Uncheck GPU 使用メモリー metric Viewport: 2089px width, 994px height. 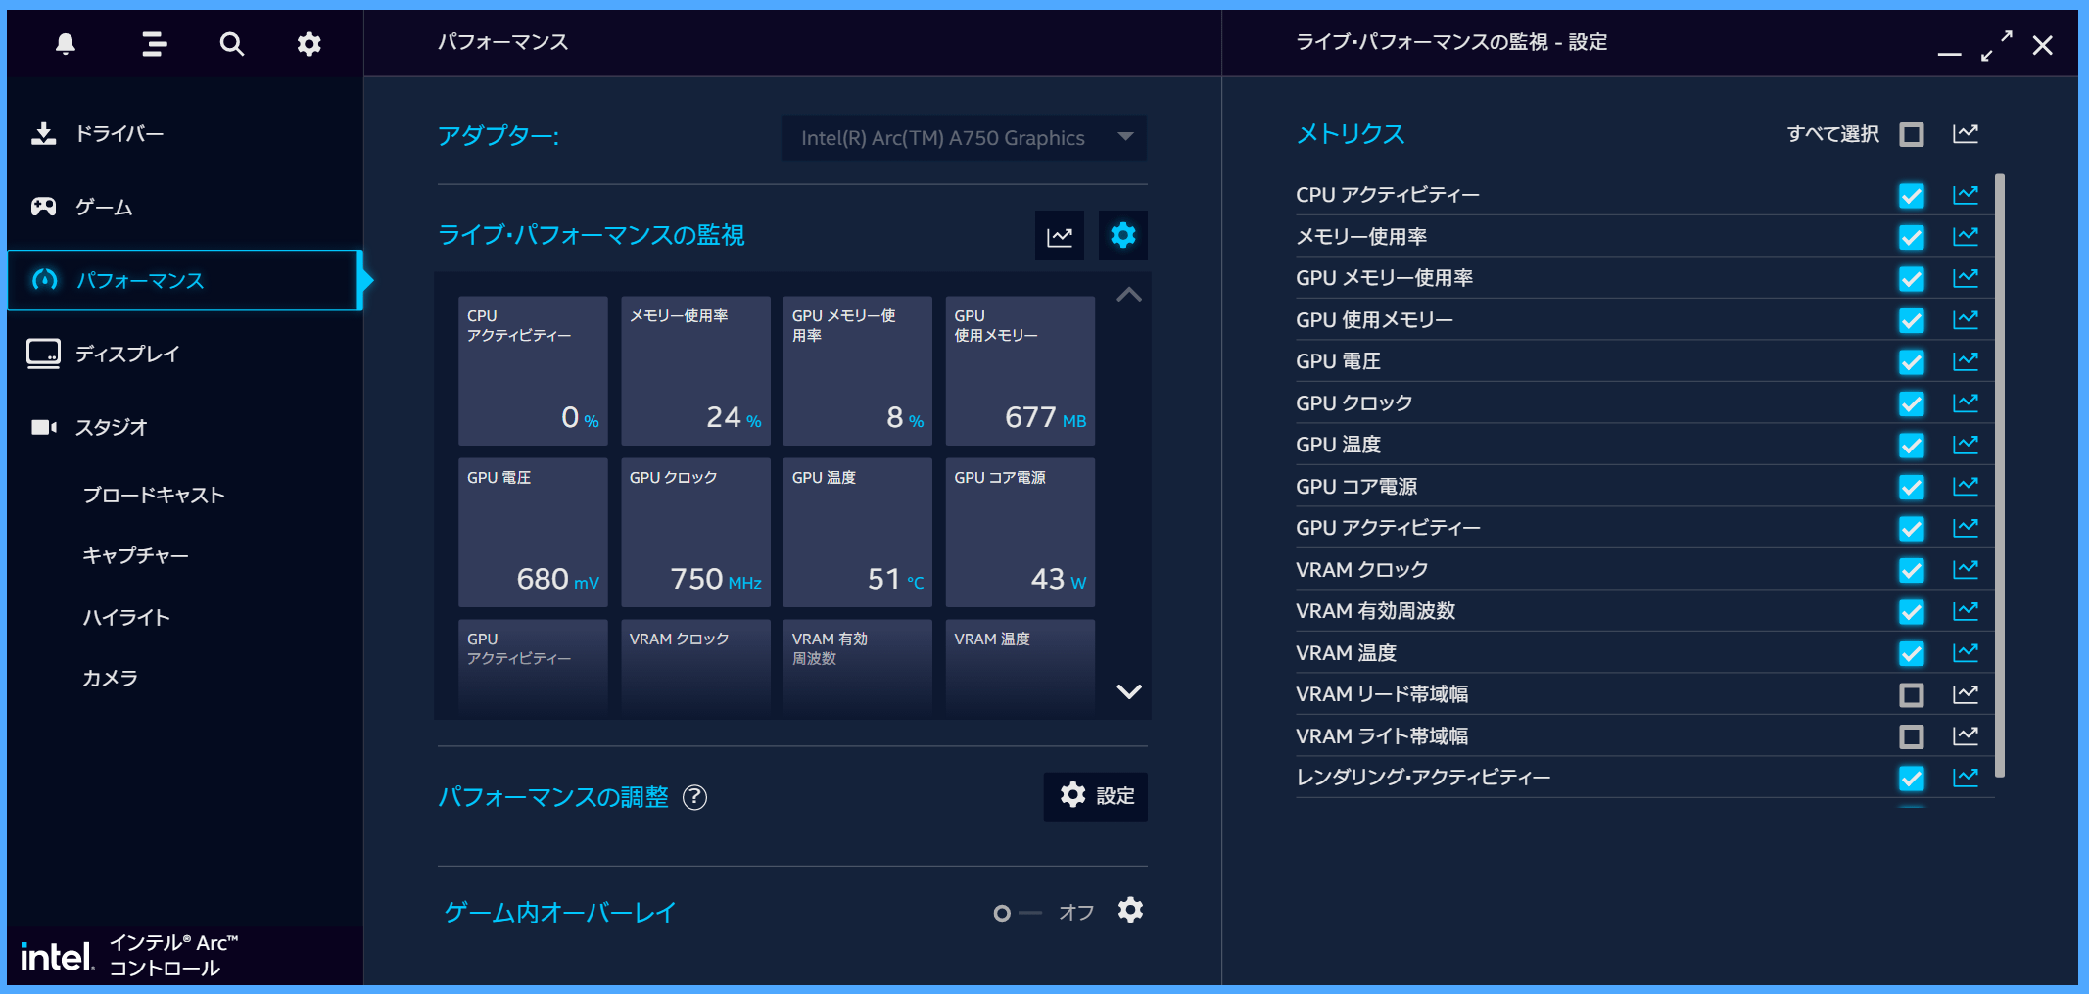point(1912,320)
